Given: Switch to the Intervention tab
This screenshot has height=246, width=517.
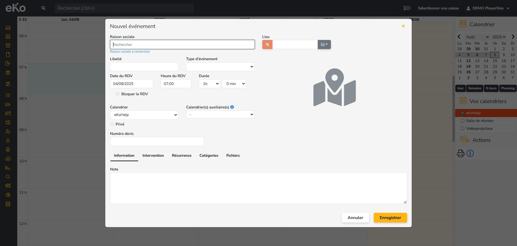Looking at the screenshot, I should (153, 155).
